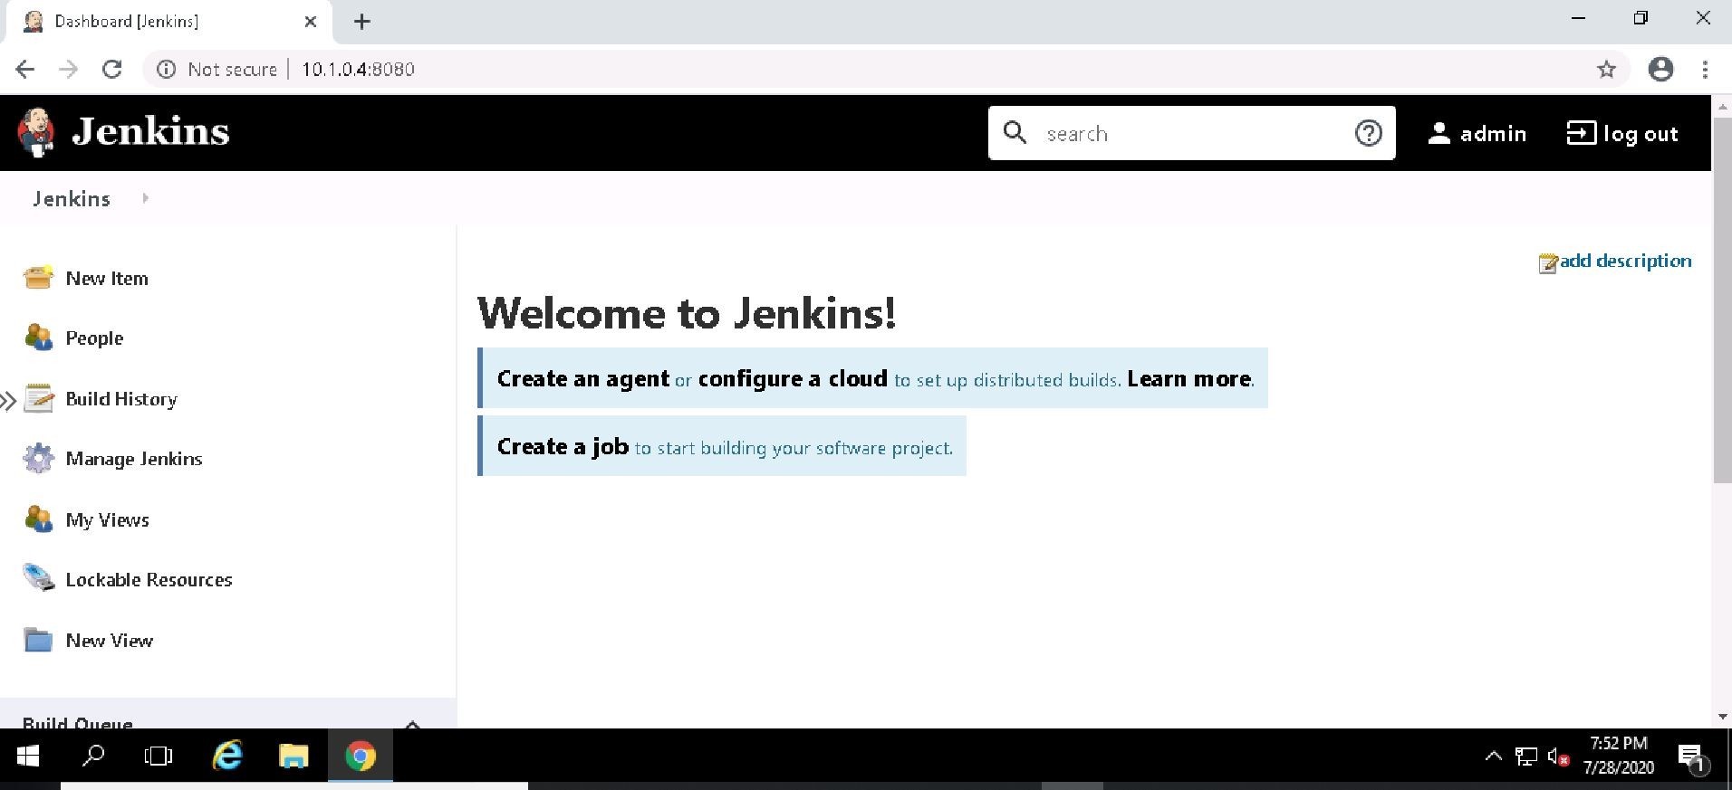The image size is (1732, 790).
Task: Click the browser address bar URL
Action: 358,70
